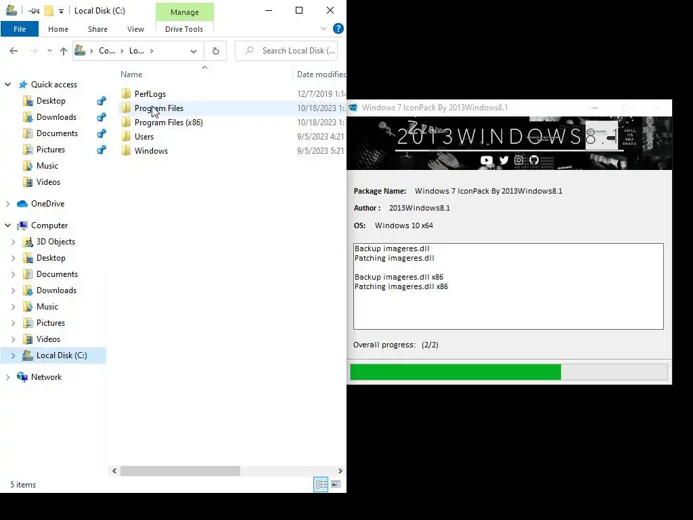Go back with the left arrow button

pyautogui.click(x=14, y=51)
